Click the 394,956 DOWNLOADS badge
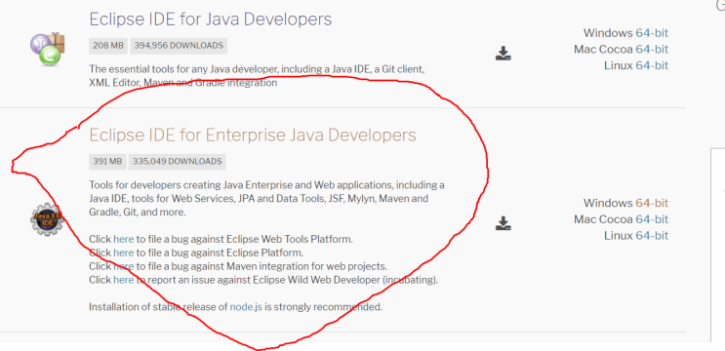This screenshot has height=351, width=725. click(x=179, y=46)
